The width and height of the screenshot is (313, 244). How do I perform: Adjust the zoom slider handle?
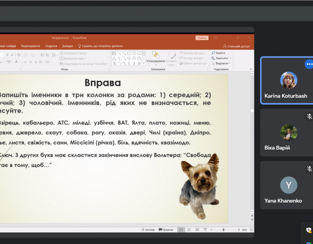pos(223,230)
